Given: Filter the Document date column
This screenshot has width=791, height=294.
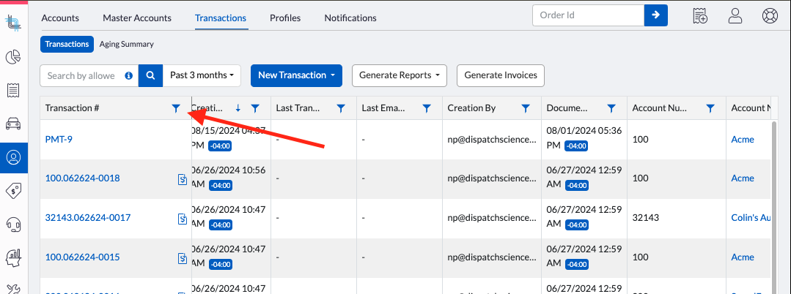Looking at the screenshot, I should point(611,108).
